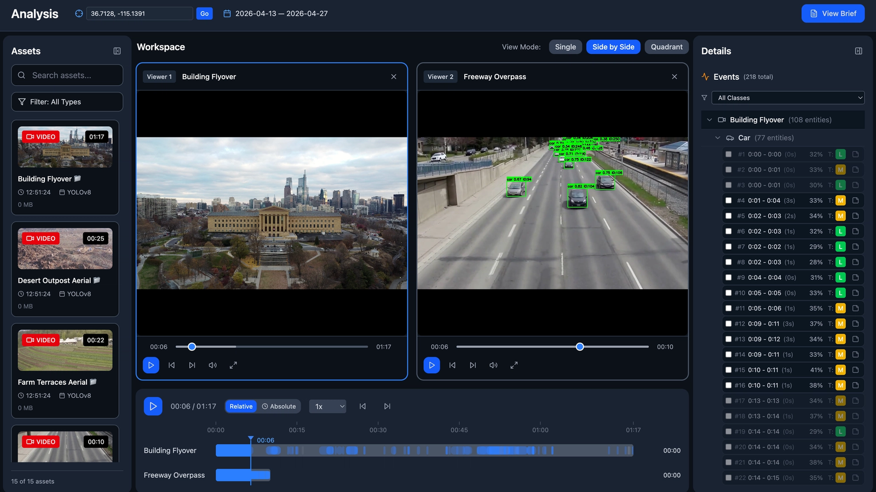
Task: Open the All Classes dropdown
Action: pos(788,98)
